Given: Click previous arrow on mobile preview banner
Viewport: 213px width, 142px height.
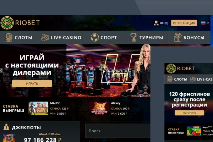Looking at the screenshot, I should pyautogui.click(x=167, y=103).
